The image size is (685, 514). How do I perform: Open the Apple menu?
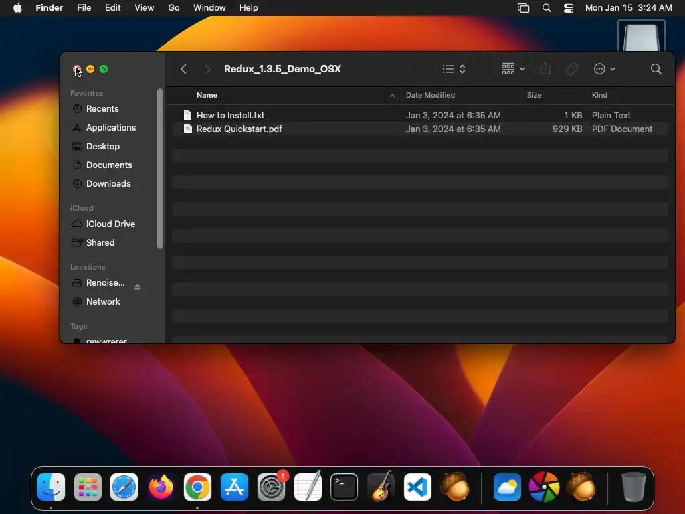[17, 8]
